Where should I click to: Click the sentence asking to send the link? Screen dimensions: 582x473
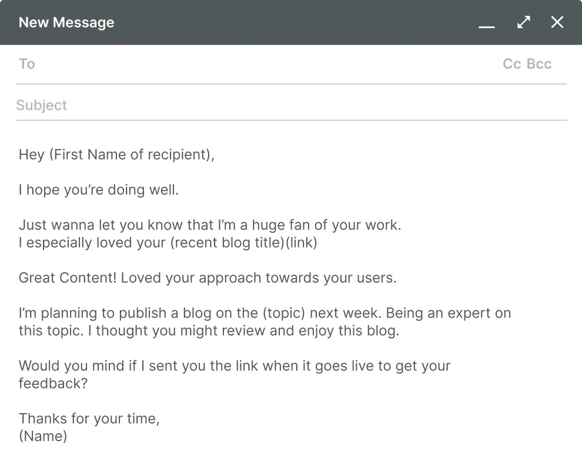[234, 366]
